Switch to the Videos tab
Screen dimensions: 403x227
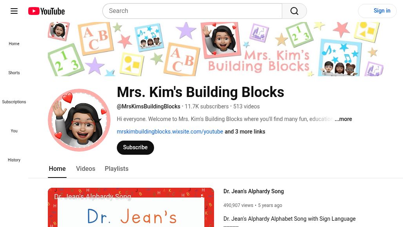(85, 168)
